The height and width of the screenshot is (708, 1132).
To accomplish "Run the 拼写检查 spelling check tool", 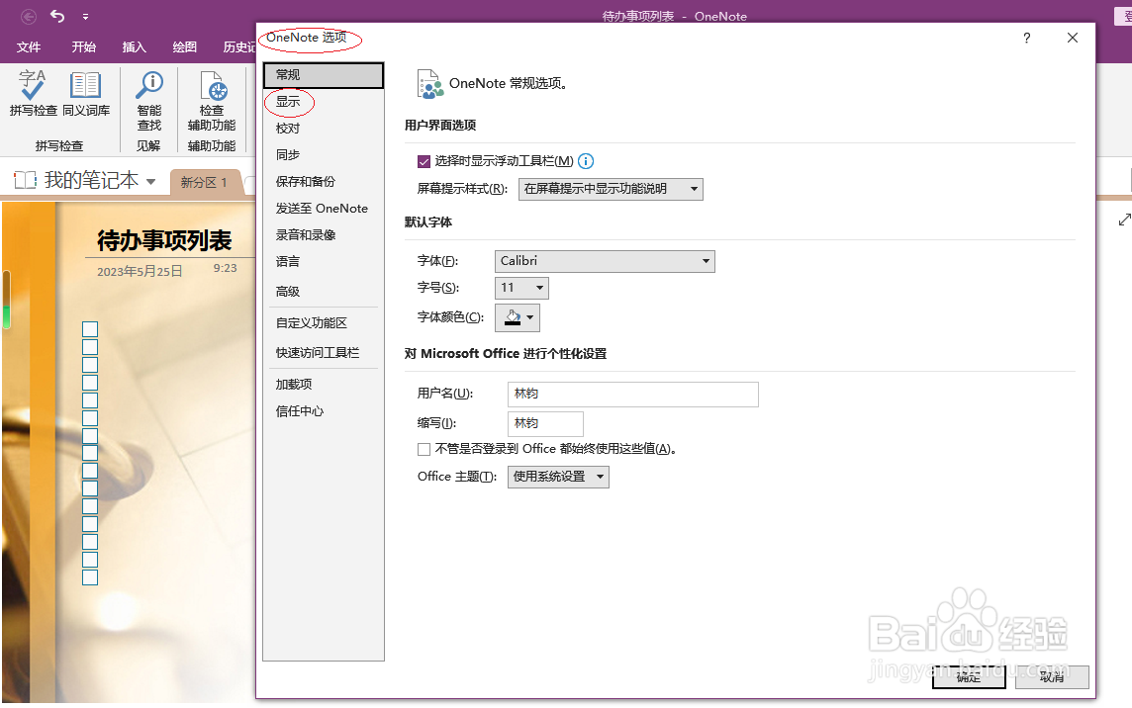I will (x=33, y=93).
